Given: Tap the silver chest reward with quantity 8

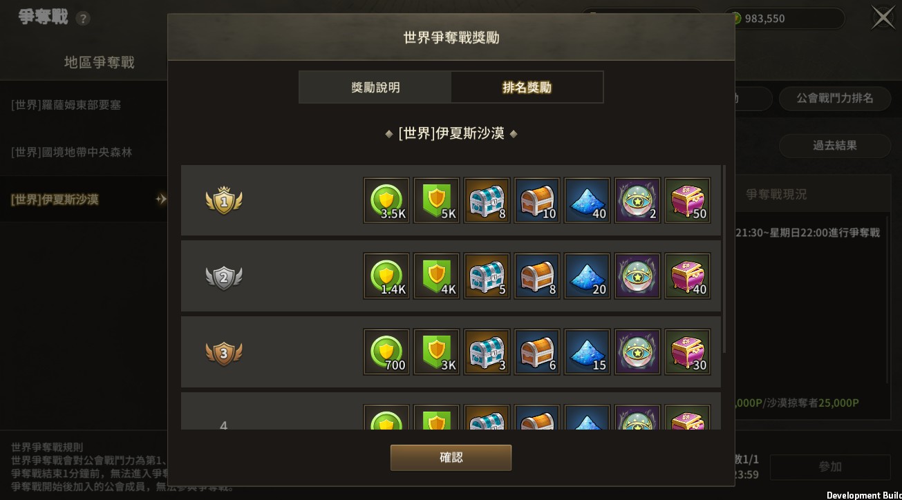Looking at the screenshot, I should point(487,200).
